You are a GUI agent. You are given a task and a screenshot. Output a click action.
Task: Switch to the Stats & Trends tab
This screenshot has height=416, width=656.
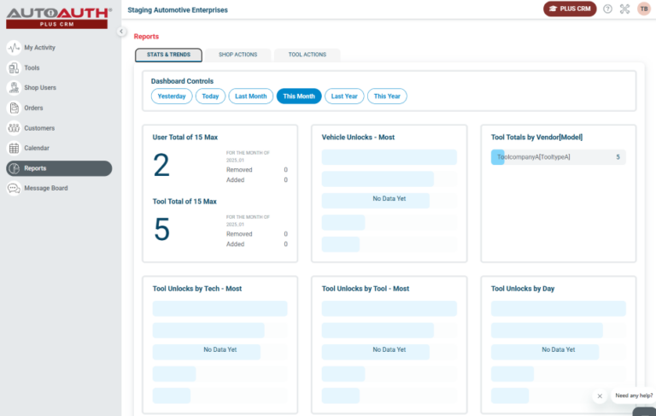tap(168, 55)
